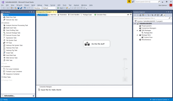The width and height of the screenshot is (173, 101).
Task: Collapse the Package Parts folder node
Action: pos(137,35)
